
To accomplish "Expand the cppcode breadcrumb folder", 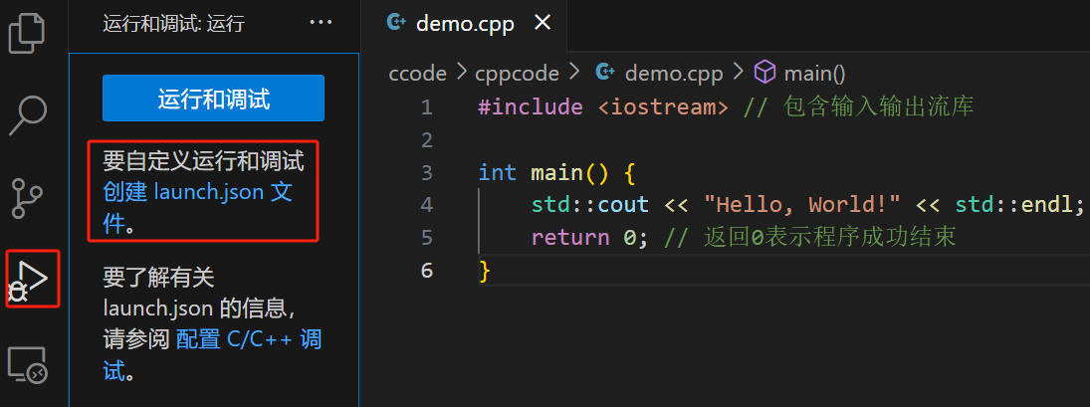I will [517, 72].
